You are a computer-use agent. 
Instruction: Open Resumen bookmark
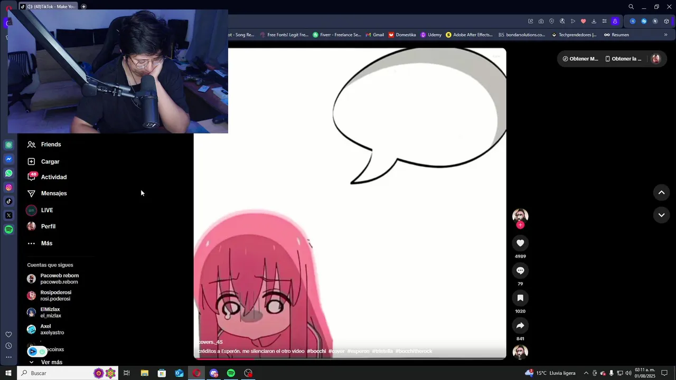pos(616,35)
